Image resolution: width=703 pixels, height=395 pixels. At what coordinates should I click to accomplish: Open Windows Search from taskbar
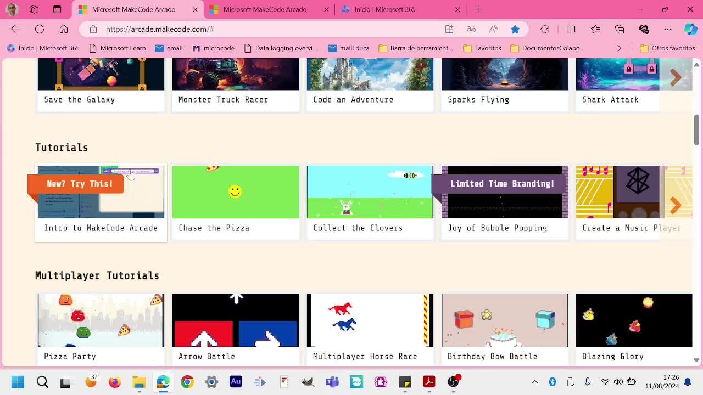tap(42, 382)
